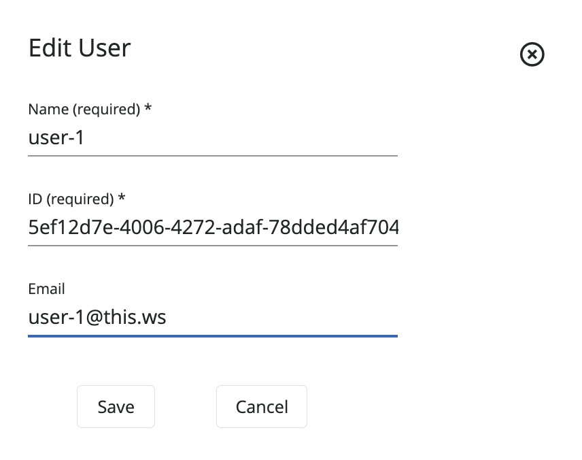
Task: Dismiss the dialog with the circled X icon
Action: 532,54
